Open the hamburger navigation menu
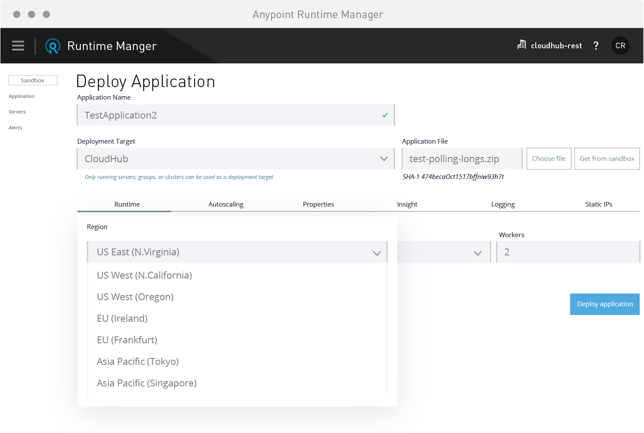 point(18,46)
